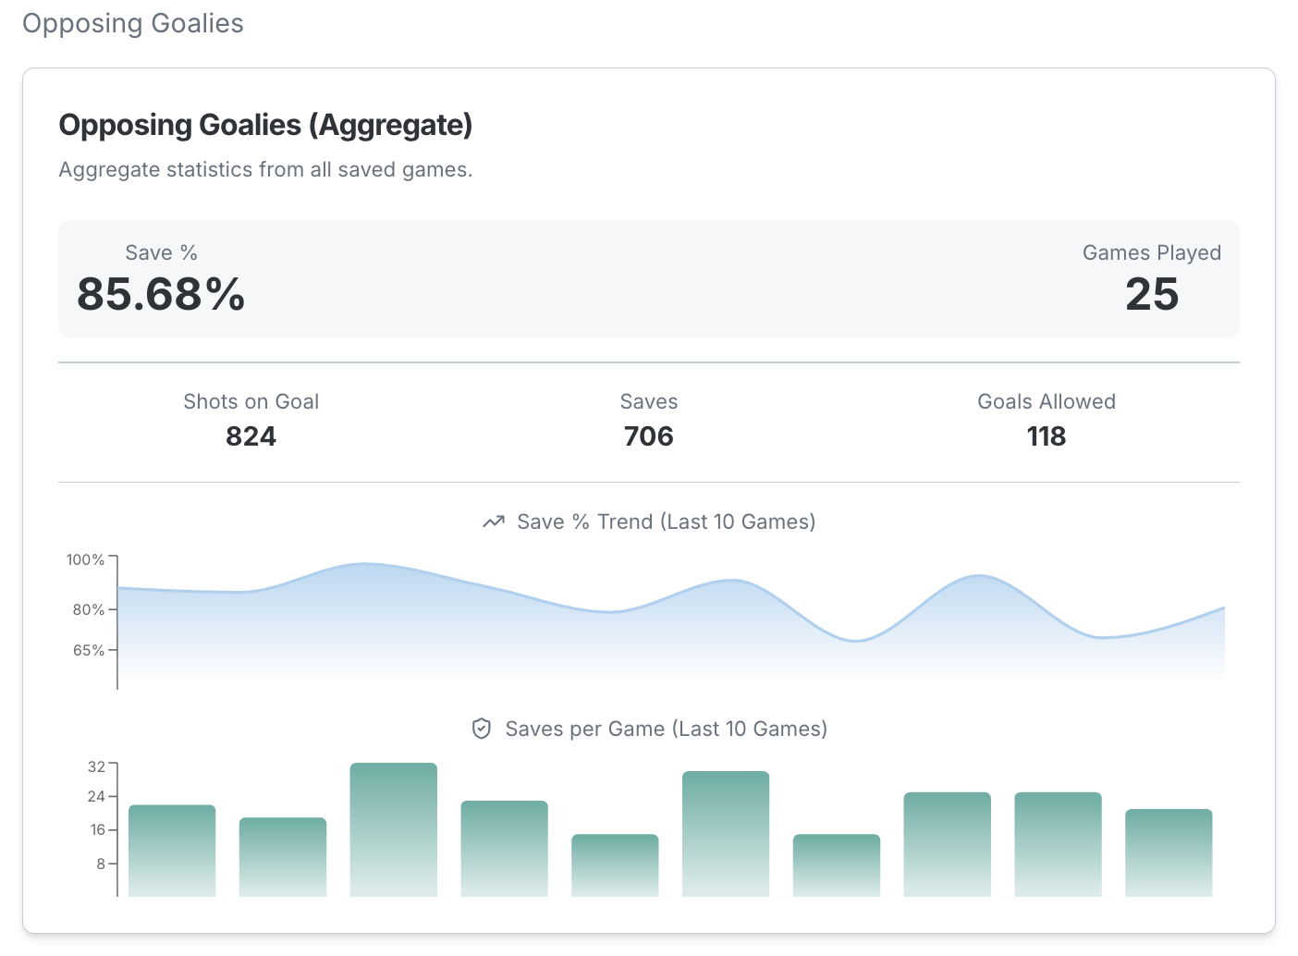The height and width of the screenshot is (956, 1298).
Task: Select the sixth bar in Saves per Game chart
Action: click(726, 834)
